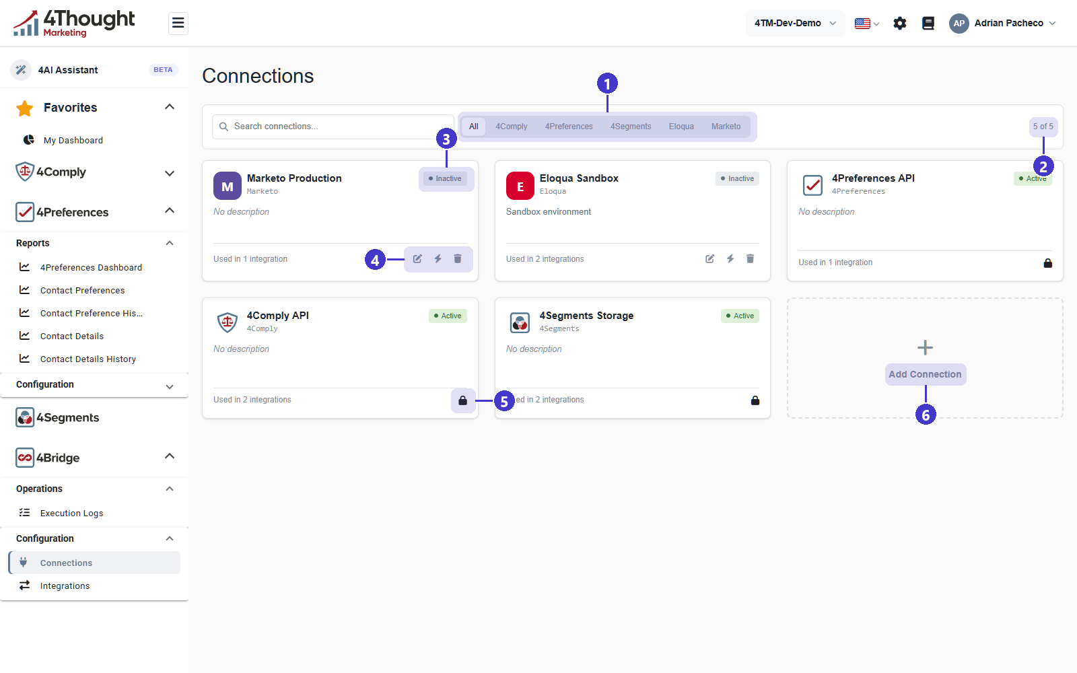Viewport: 1077px width, 673px height.
Task: Click the 4Comply API shield logo
Action: click(x=228, y=322)
